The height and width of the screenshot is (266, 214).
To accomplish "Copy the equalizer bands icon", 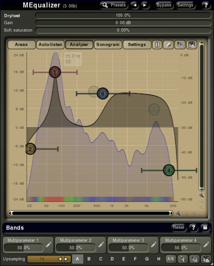I will click(x=180, y=45).
